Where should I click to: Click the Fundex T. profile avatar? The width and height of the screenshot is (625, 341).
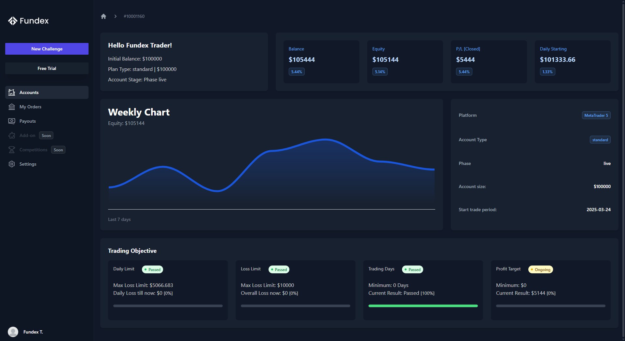pos(13,332)
